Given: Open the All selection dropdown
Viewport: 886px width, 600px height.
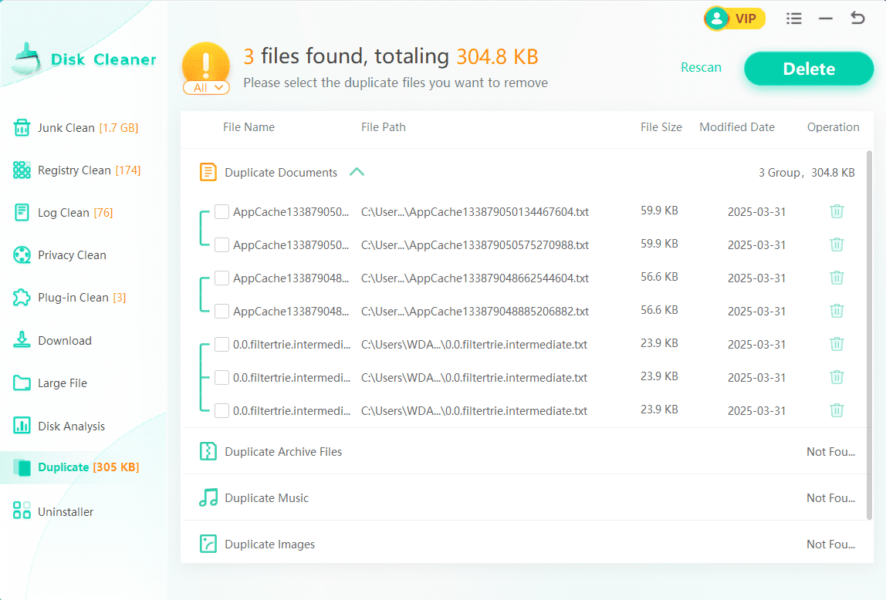Looking at the screenshot, I should click(x=206, y=88).
